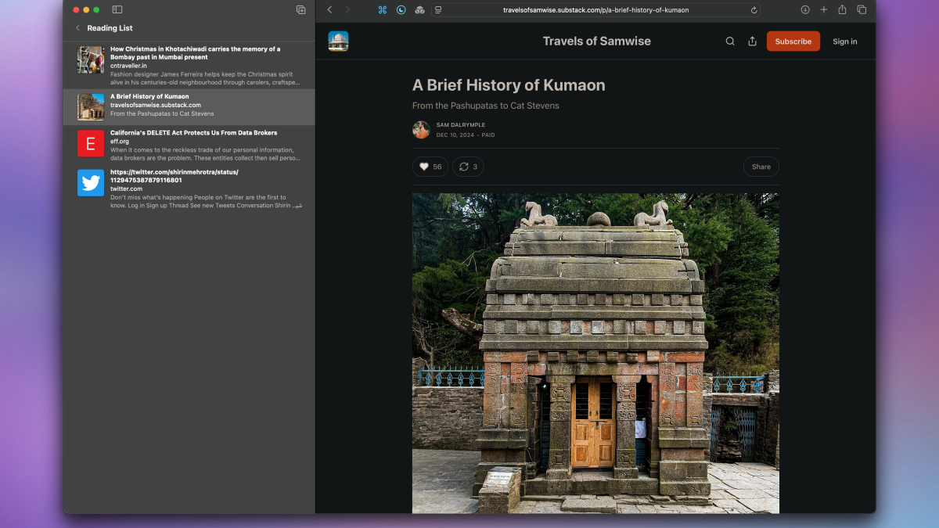The height and width of the screenshot is (528, 939).
Task: Open Substack search on Travels of Samwise
Action: tap(729, 41)
